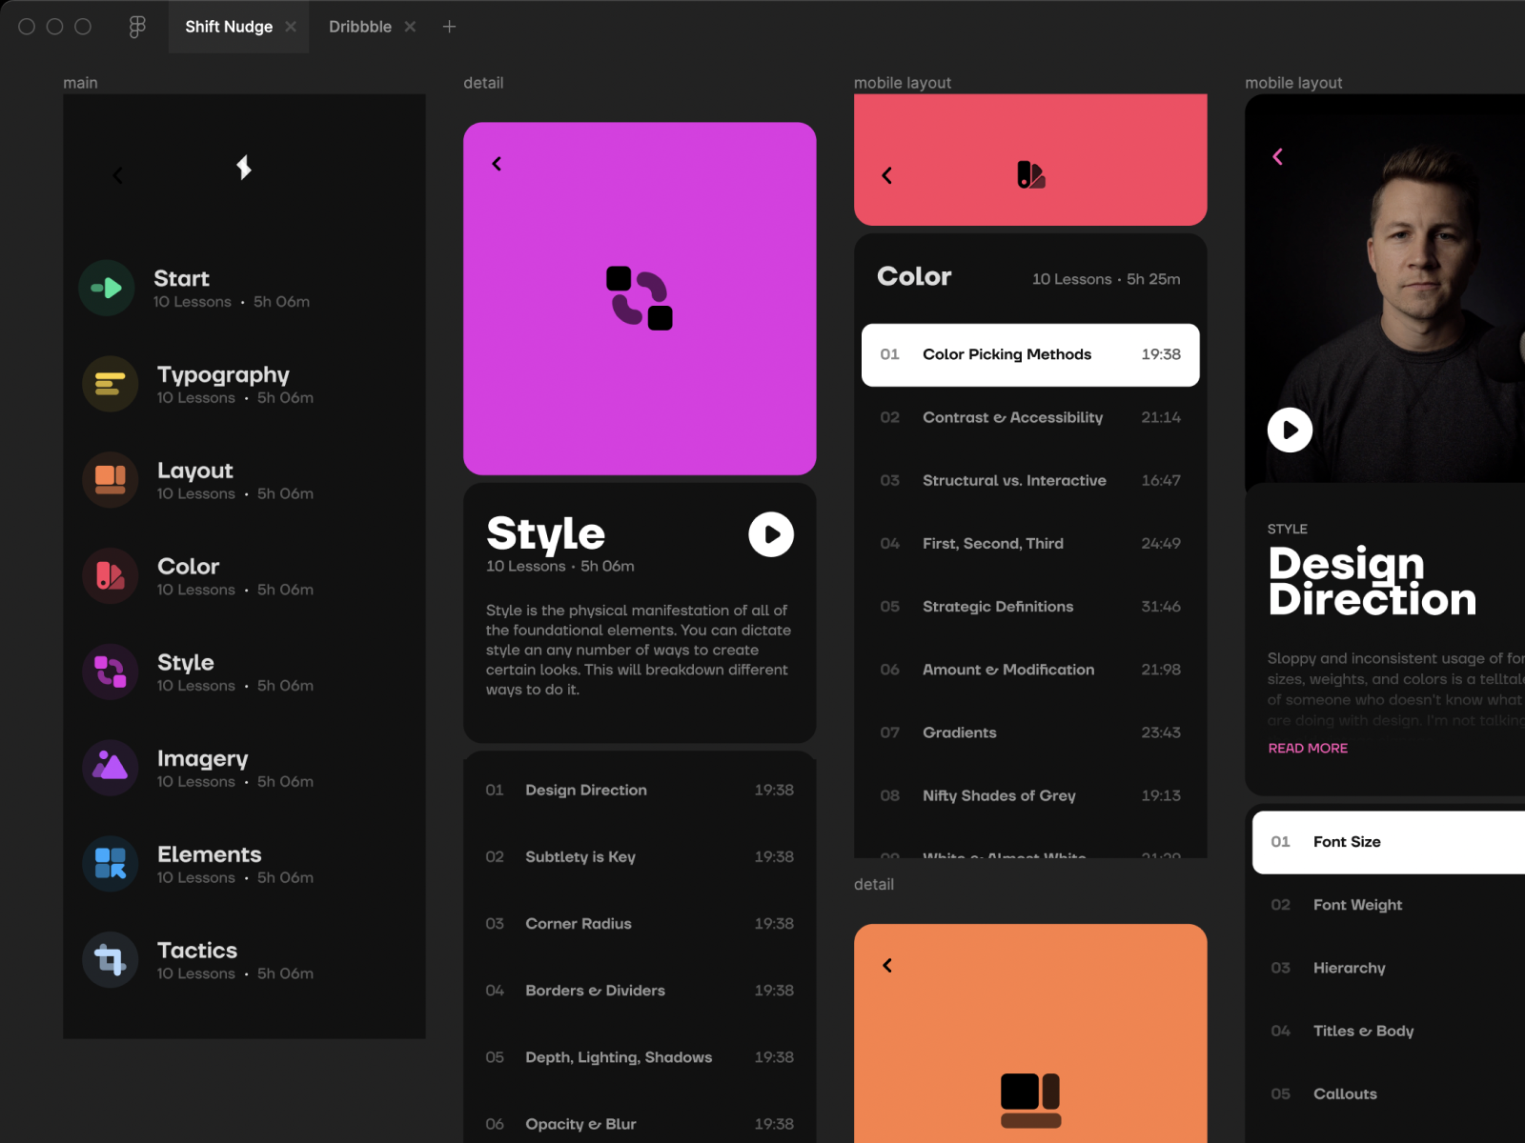Click the back chevron on the magenta Style card
Image resolution: width=1525 pixels, height=1143 pixels.
tap(497, 163)
